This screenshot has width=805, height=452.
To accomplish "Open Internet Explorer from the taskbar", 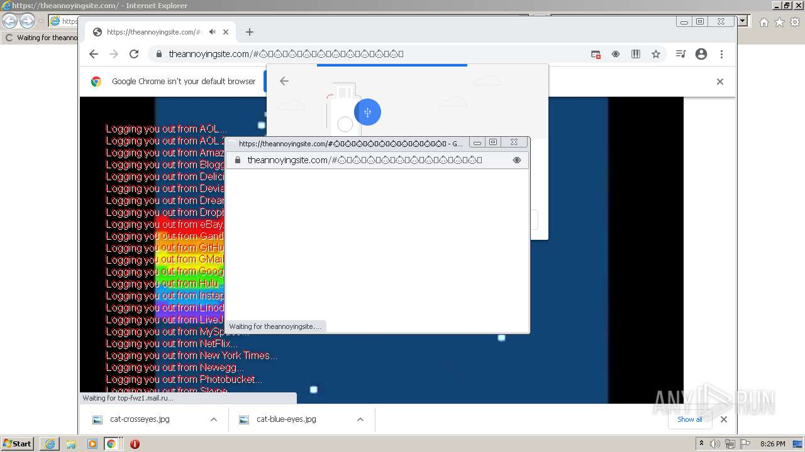I will point(50,444).
